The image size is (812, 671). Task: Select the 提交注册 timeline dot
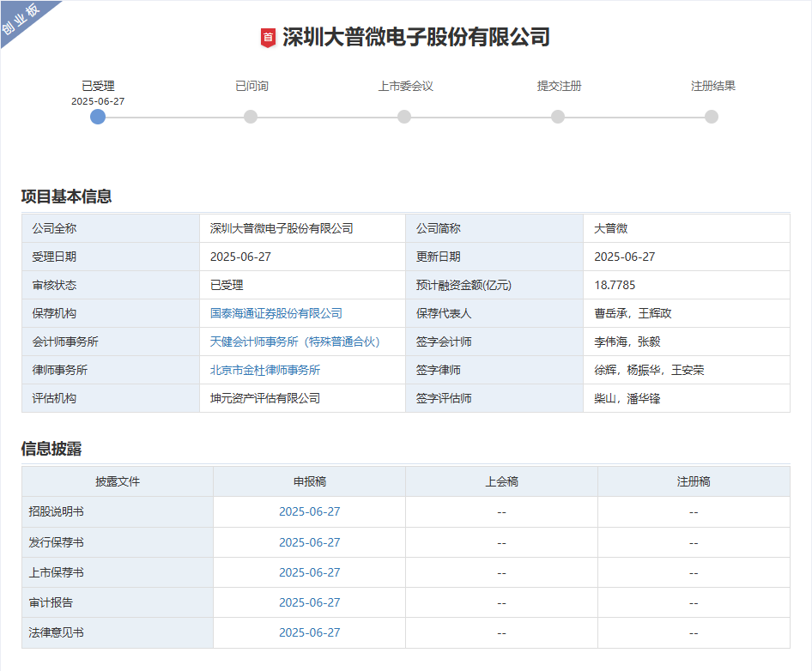point(558,117)
